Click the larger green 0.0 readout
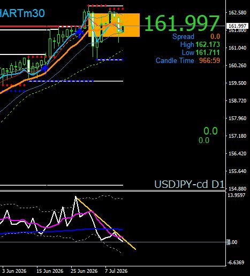250x276 pixels. click(x=210, y=131)
